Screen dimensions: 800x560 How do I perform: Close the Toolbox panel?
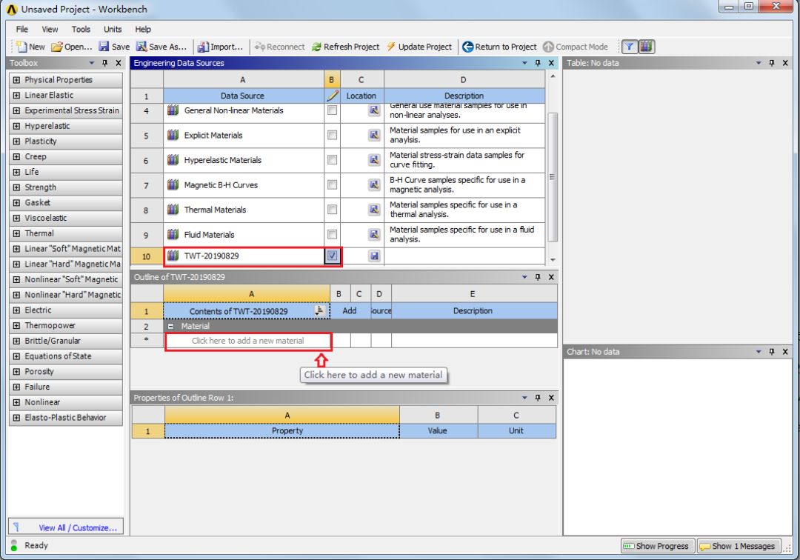(119, 63)
